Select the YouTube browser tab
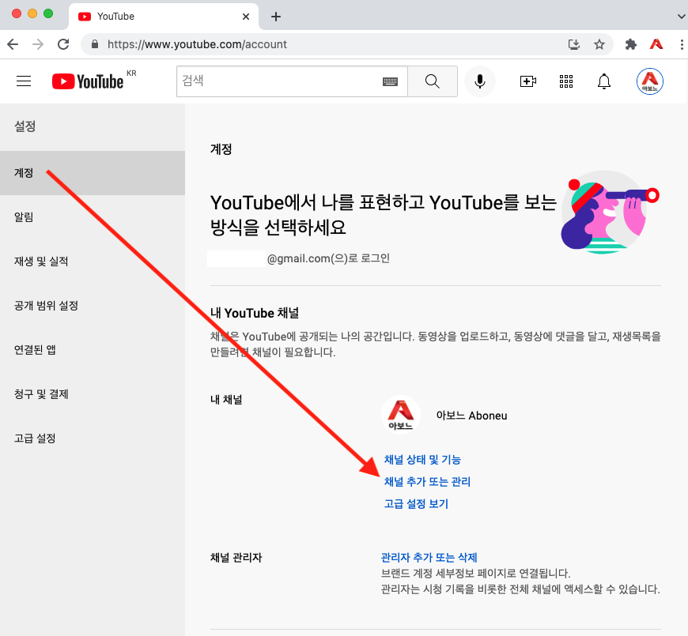The height and width of the screenshot is (636, 688). tap(164, 17)
